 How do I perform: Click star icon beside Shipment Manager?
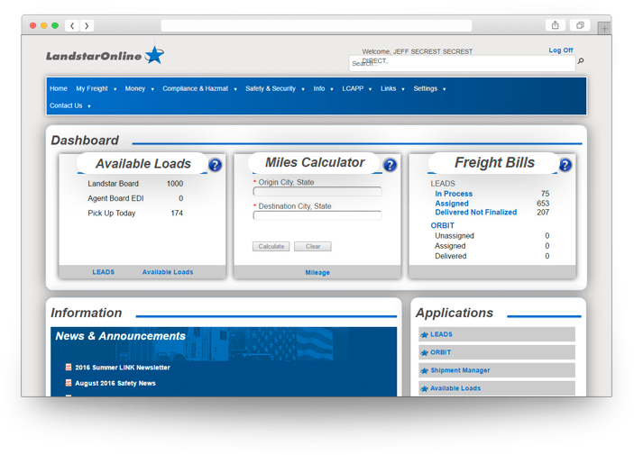pyautogui.click(x=424, y=370)
